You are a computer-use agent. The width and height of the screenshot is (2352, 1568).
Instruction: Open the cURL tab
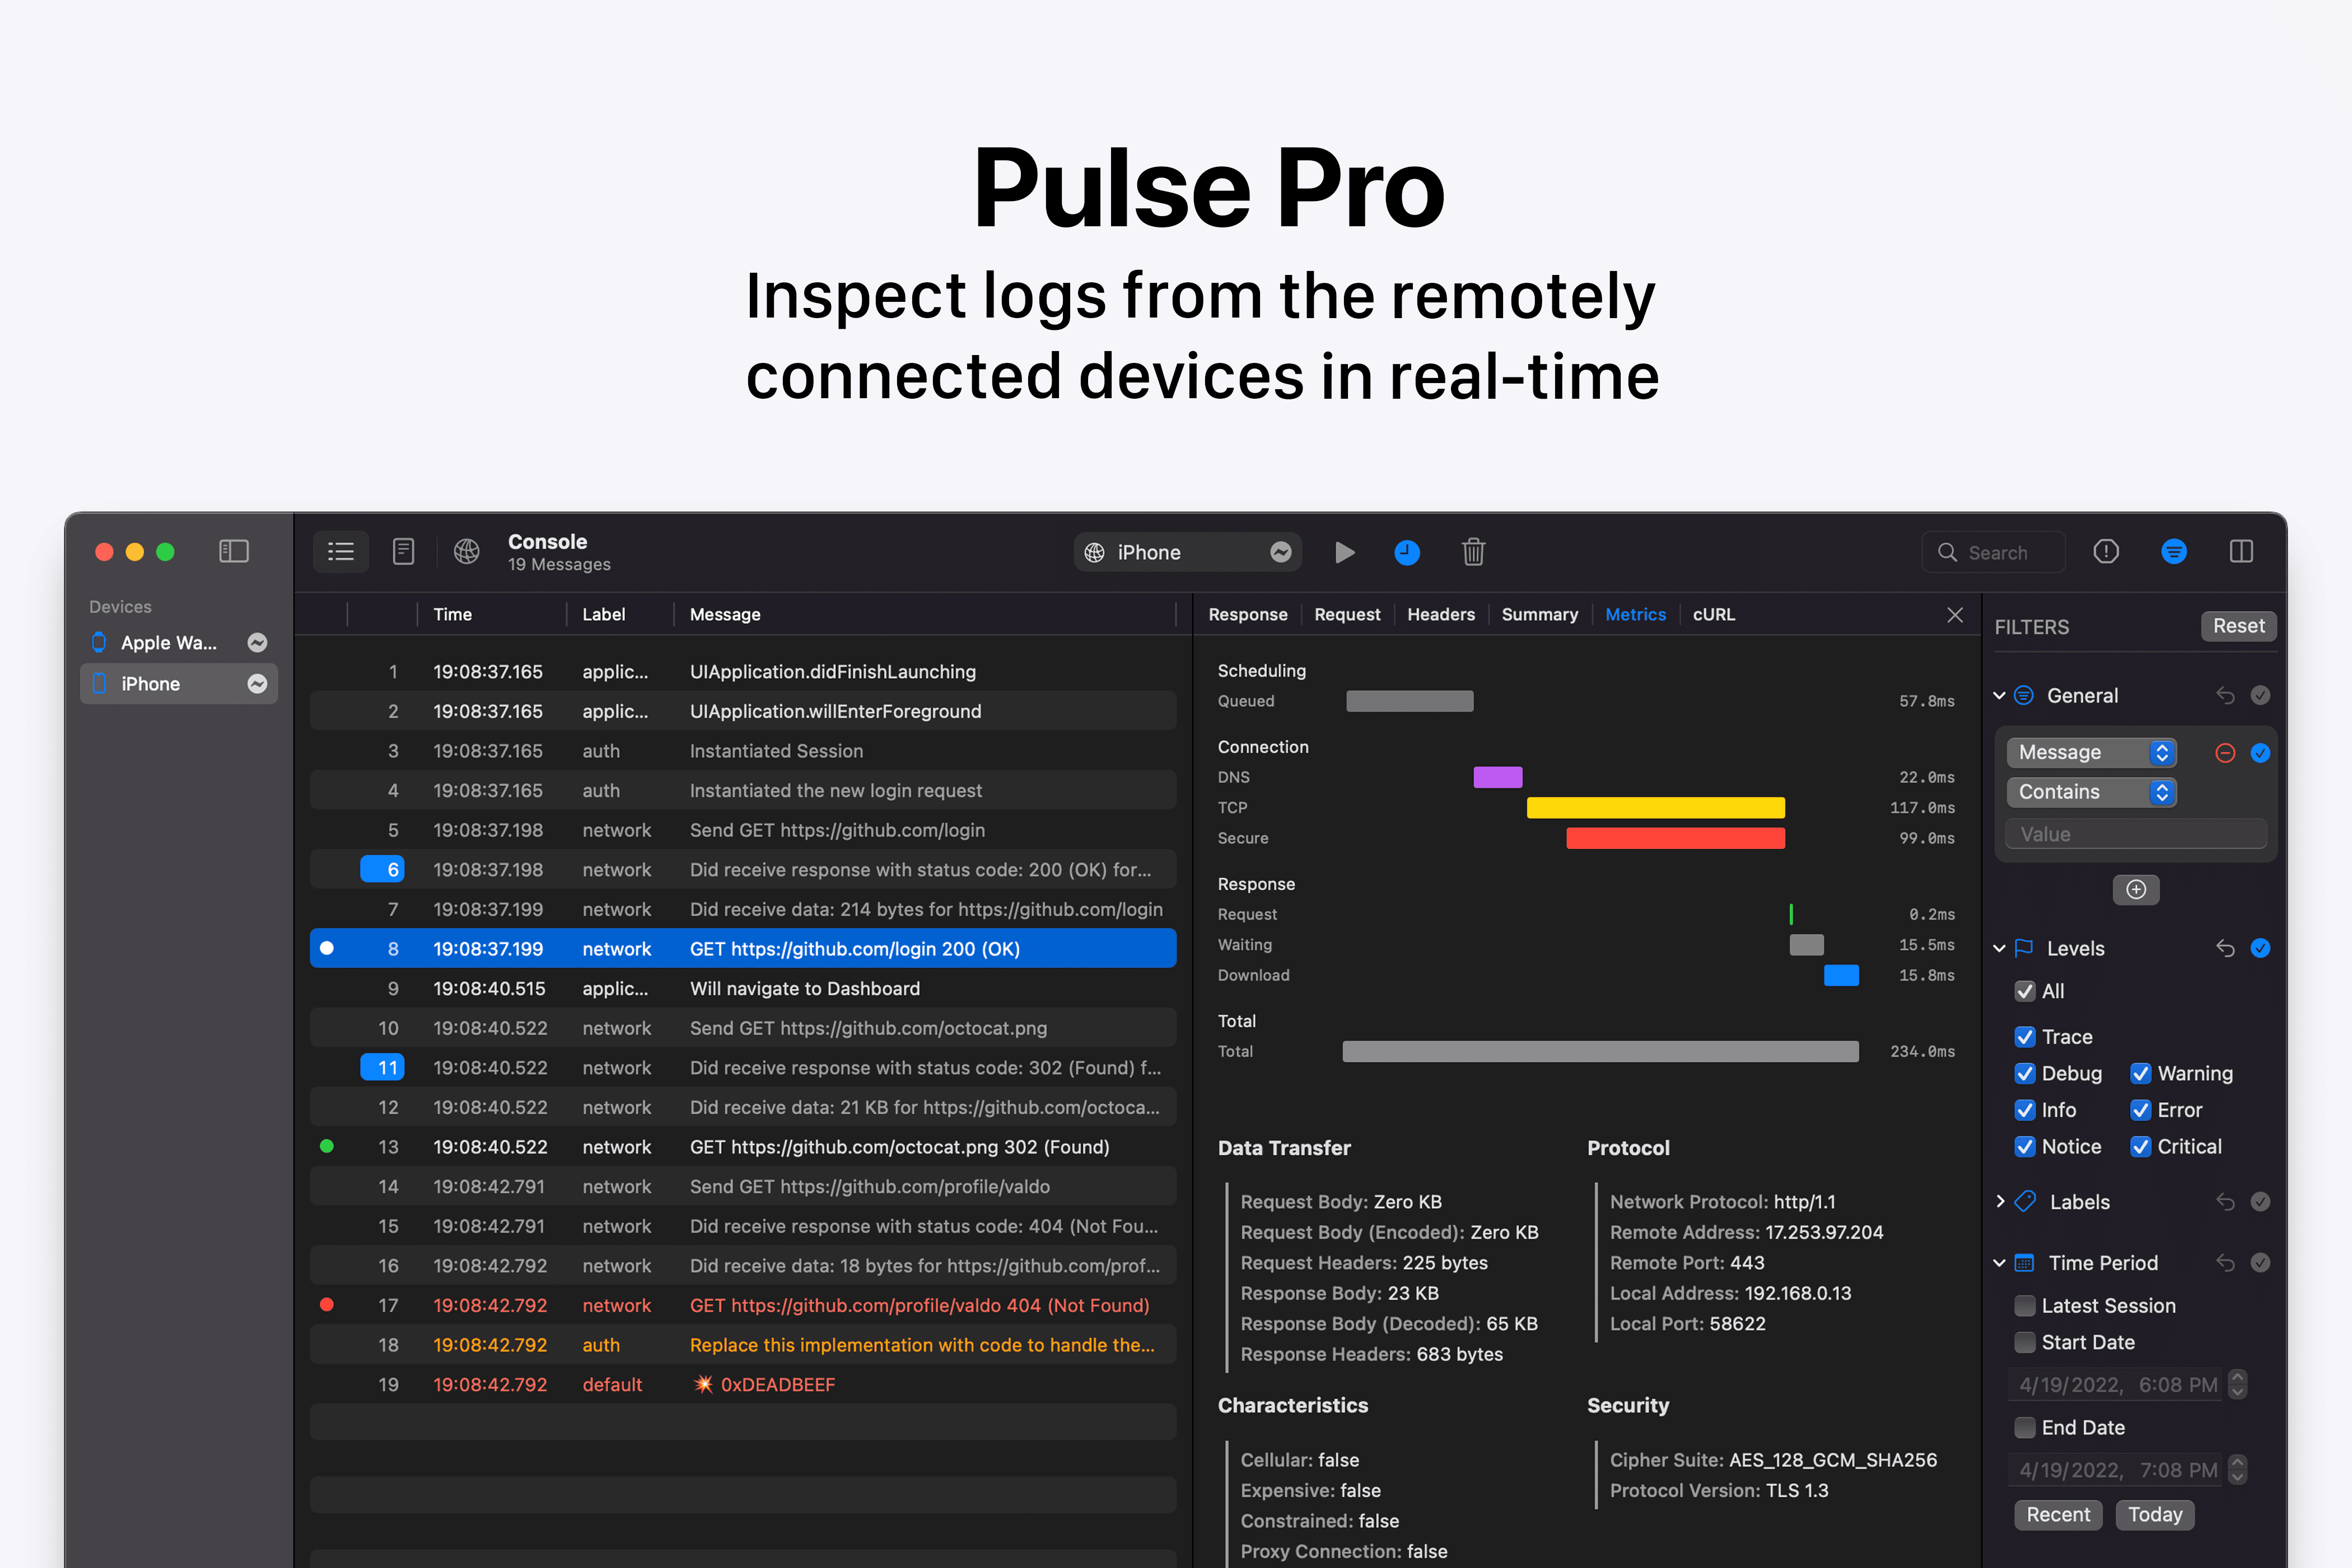1713,614
